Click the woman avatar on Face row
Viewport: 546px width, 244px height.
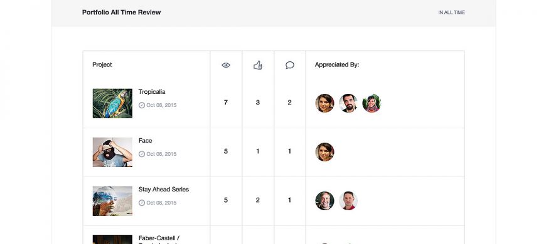click(325, 152)
